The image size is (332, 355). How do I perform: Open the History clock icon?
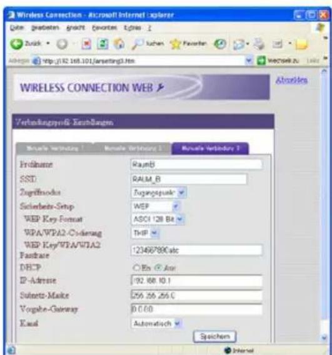[220, 44]
